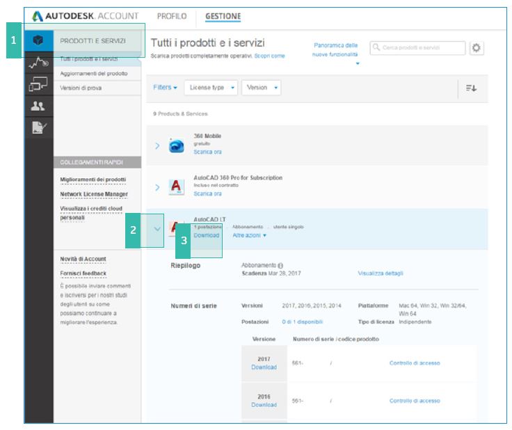
Task: Click the Download link under AutoCAD LT
Action: tap(207, 235)
